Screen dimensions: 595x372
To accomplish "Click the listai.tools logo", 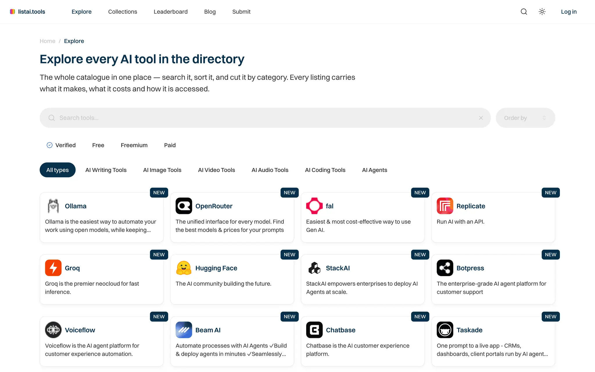I will 28,12.
